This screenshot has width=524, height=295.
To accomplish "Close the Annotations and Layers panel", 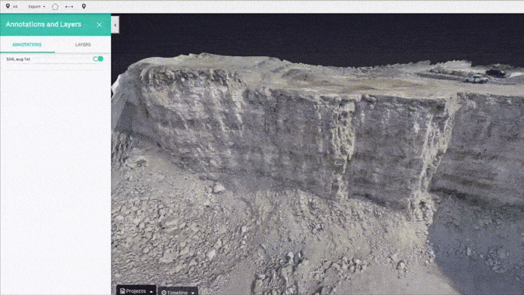I will [x=99, y=24].
